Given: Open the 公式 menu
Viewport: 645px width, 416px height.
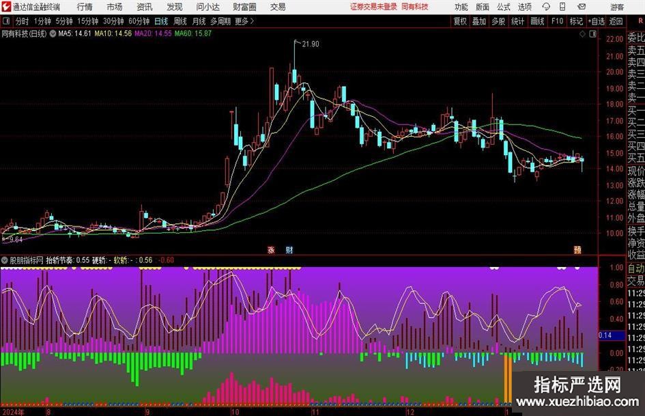Looking at the screenshot, I should [x=503, y=7].
